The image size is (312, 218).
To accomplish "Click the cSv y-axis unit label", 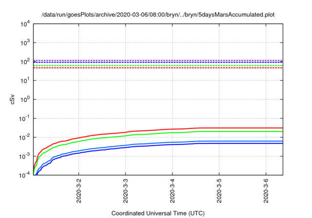I will click(x=12, y=100).
